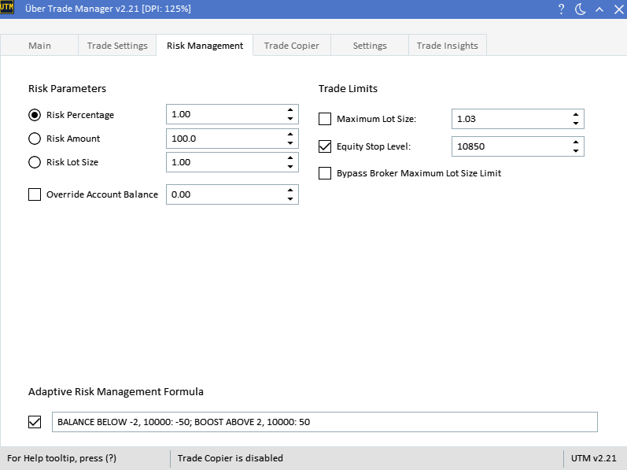Disable the Adaptive Risk Management Formula checkbox
The height and width of the screenshot is (470, 627).
point(35,422)
